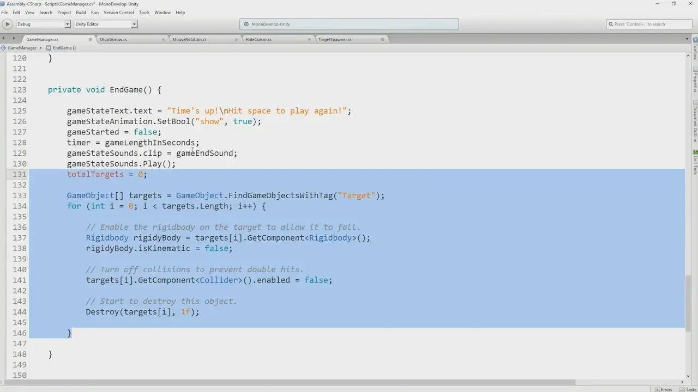Click line number 134 in gutter

[20, 206]
